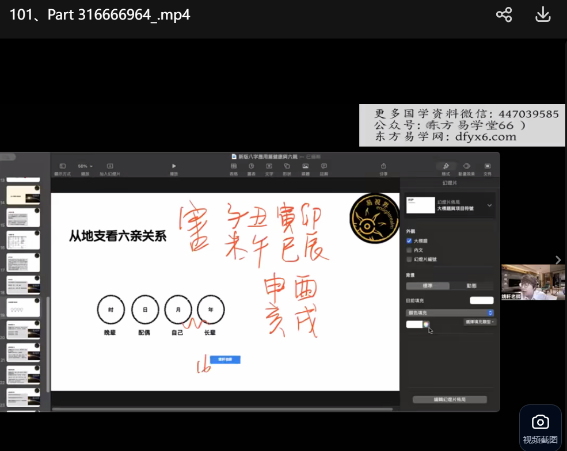Screen dimensions: 567x451
Task: Open the 顏色填充 fill type dropdown
Action: [x=450, y=313]
